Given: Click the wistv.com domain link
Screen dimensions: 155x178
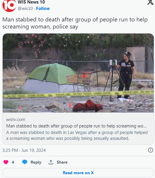Looking at the screenshot, I should (x=16, y=120).
